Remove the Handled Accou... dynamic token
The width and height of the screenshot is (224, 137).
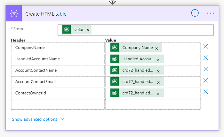point(158,59)
